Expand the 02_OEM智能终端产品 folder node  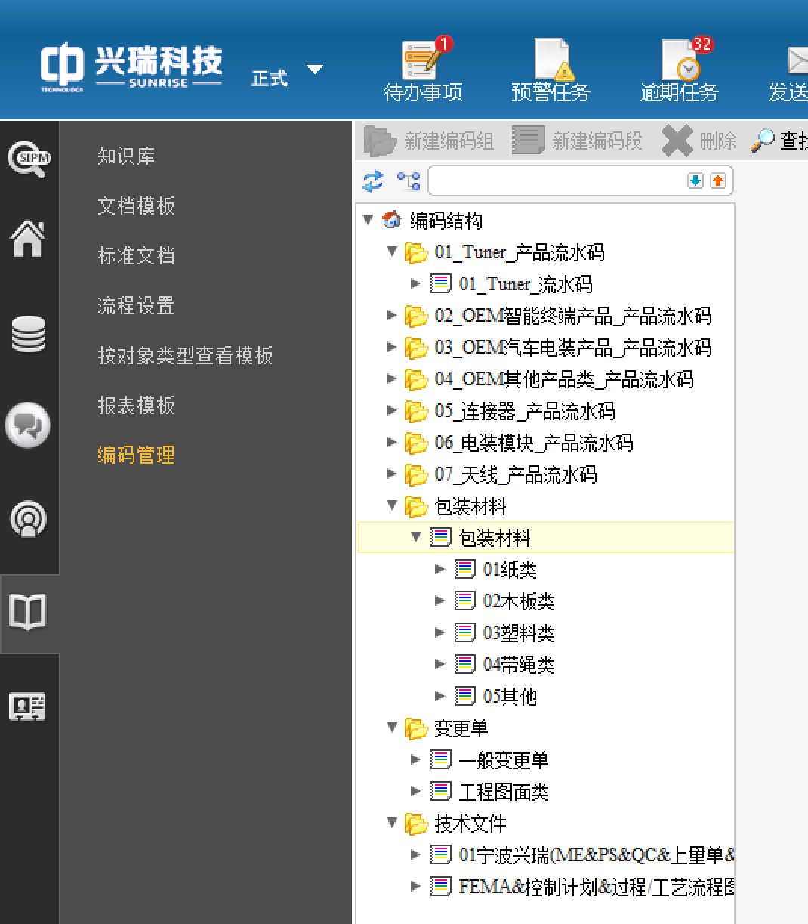click(x=391, y=315)
